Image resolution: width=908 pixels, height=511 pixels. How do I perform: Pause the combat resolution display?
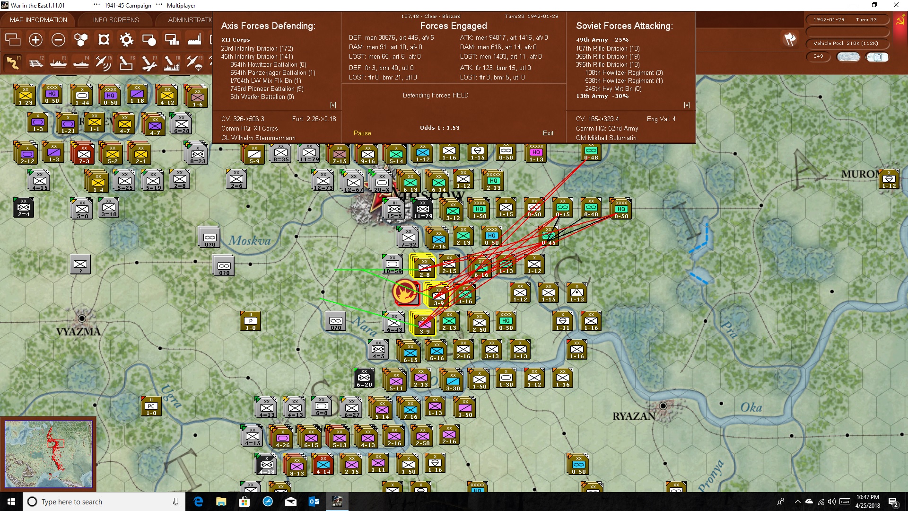tap(362, 133)
